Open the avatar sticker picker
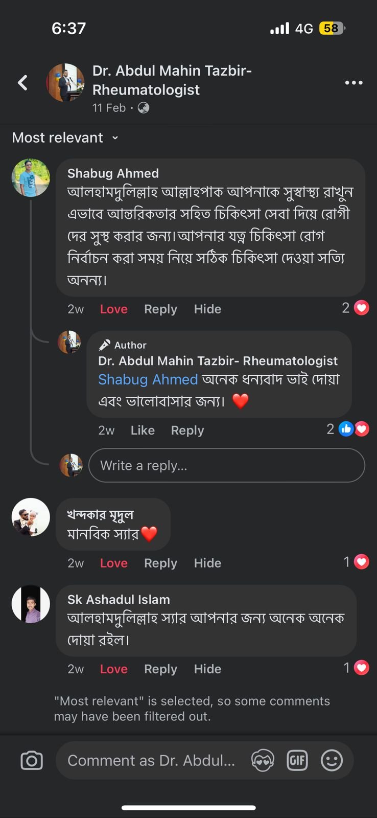Screen dimensions: 377x818 click(x=263, y=761)
